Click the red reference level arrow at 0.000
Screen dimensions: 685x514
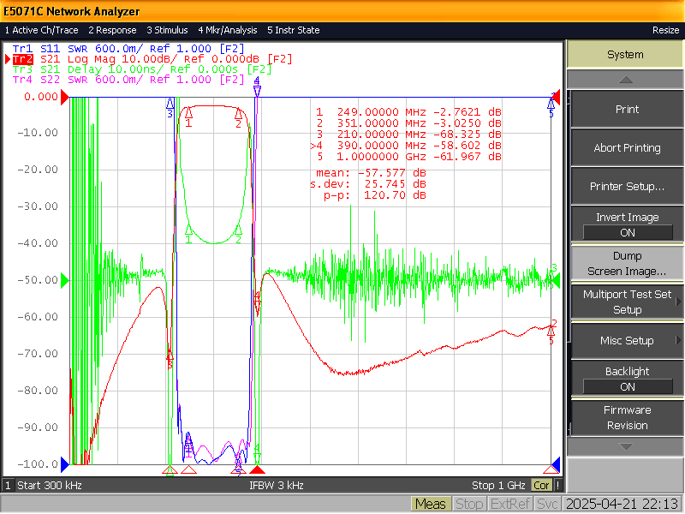(65, 97)
